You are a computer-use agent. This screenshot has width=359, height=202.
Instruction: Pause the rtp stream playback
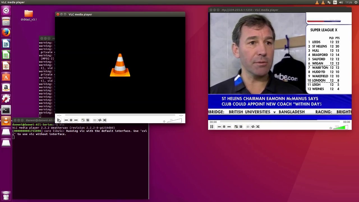click(x=212, y=127)
